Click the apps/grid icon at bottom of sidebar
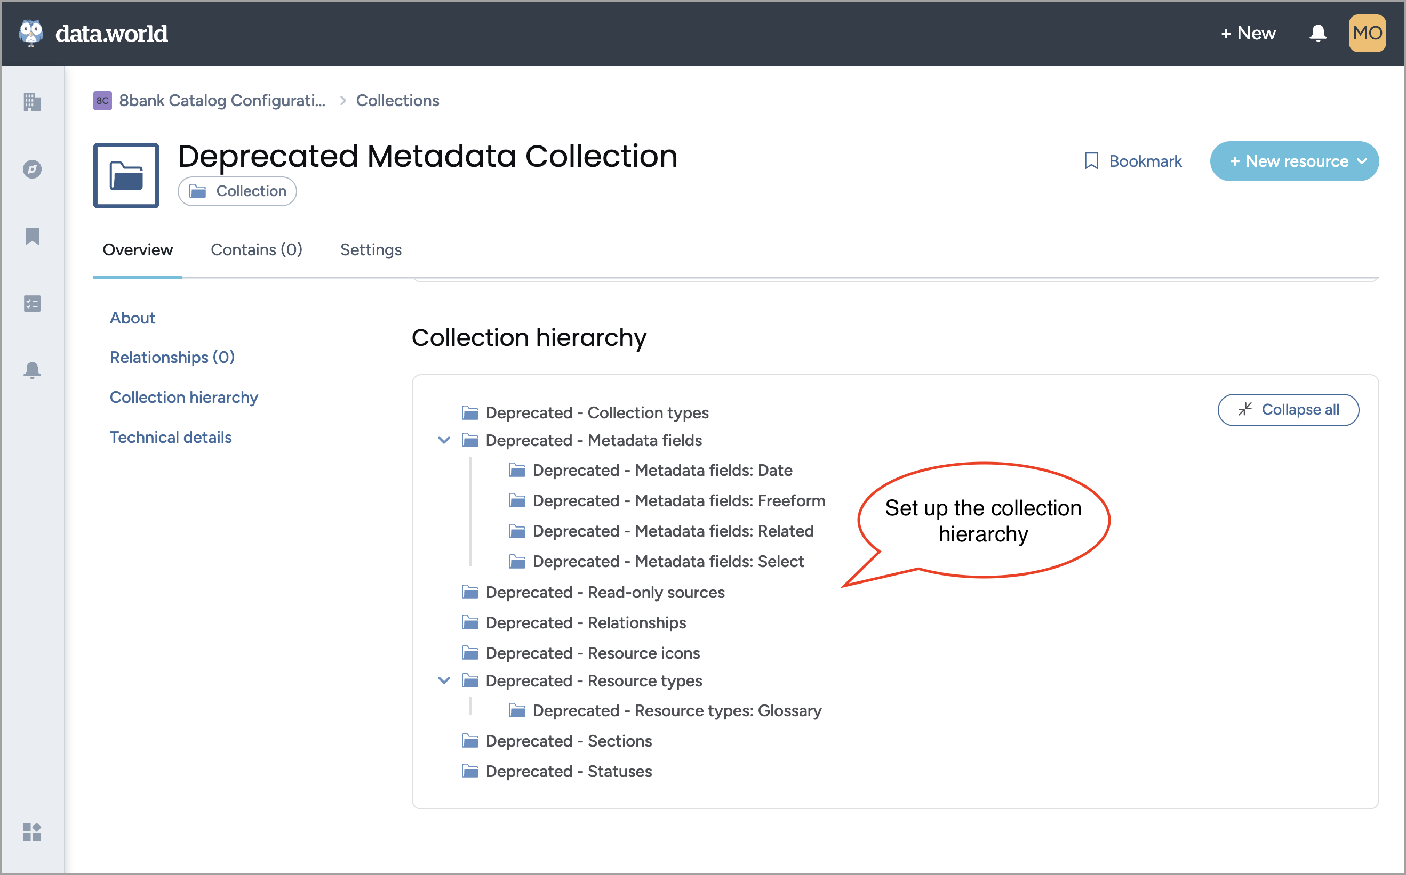Screen dimensions: 1406x875 click(x=31, y=832)
